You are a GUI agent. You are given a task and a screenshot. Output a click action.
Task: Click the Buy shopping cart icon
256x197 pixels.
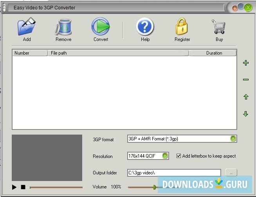click(219, 27)
